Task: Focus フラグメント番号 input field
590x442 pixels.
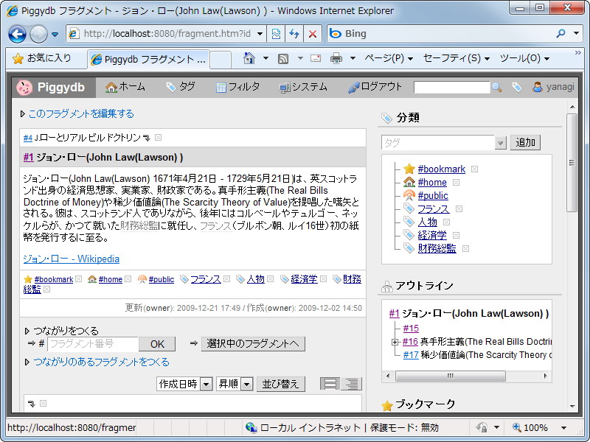Action: (x=93, y=343)
